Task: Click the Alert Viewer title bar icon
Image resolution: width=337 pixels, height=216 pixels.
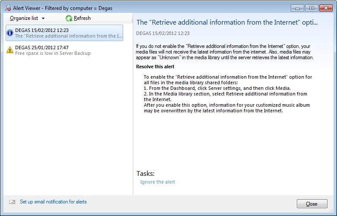Action: click(7, 8)
